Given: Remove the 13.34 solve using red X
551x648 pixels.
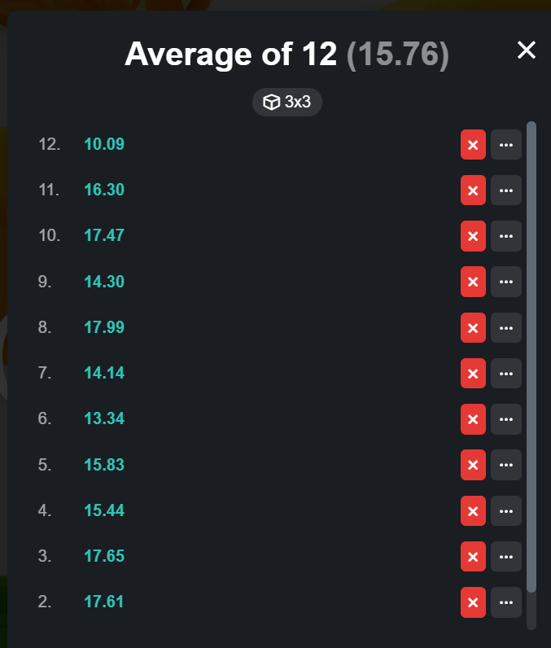Looking at the screenshot, I should click(x=473, y=419).
